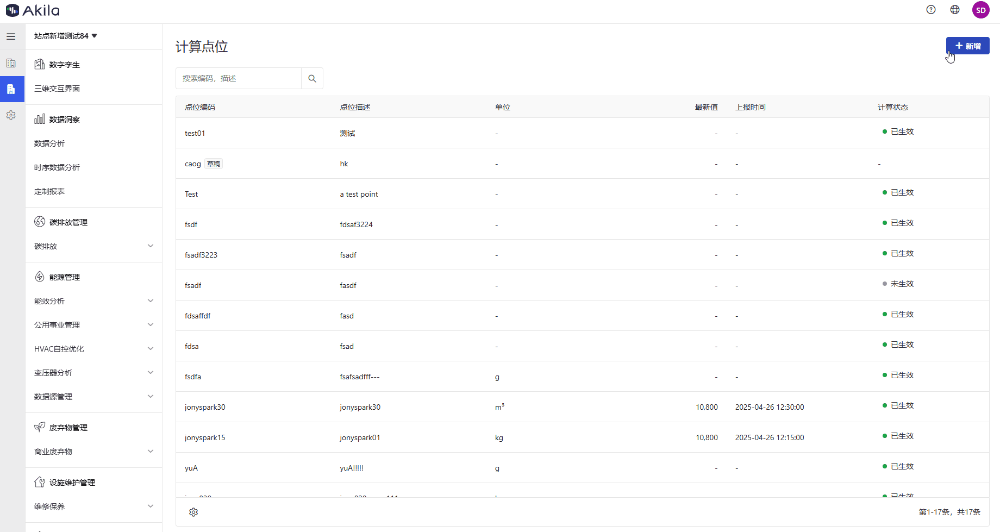
Task: Click the 2025-04-26 12:15:00 timestamp
Action: click(770, 437)
